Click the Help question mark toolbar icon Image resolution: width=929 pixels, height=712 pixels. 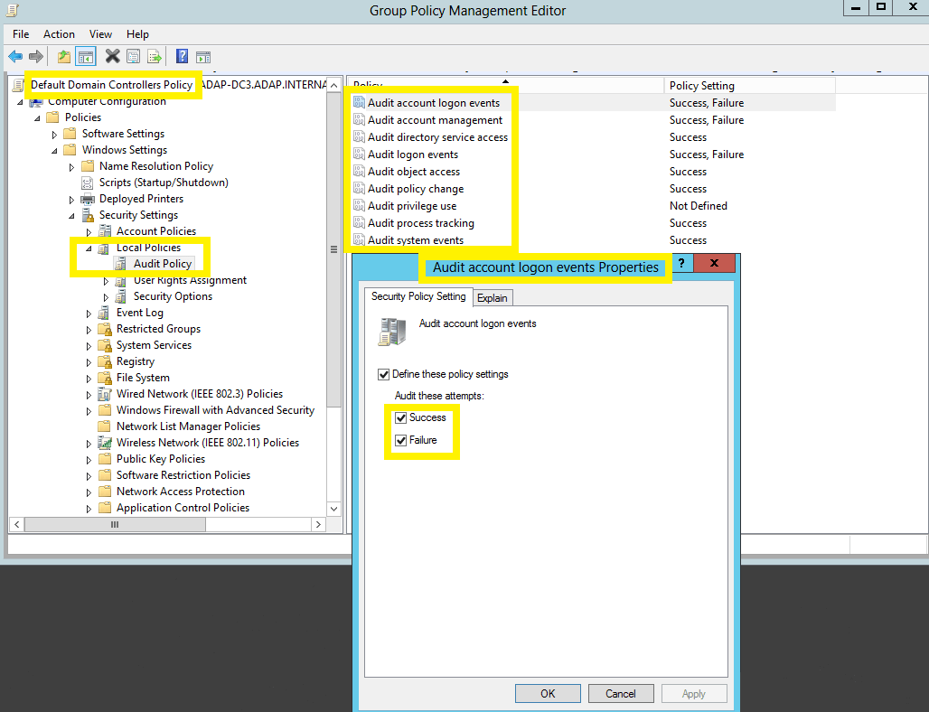point(181,56)
